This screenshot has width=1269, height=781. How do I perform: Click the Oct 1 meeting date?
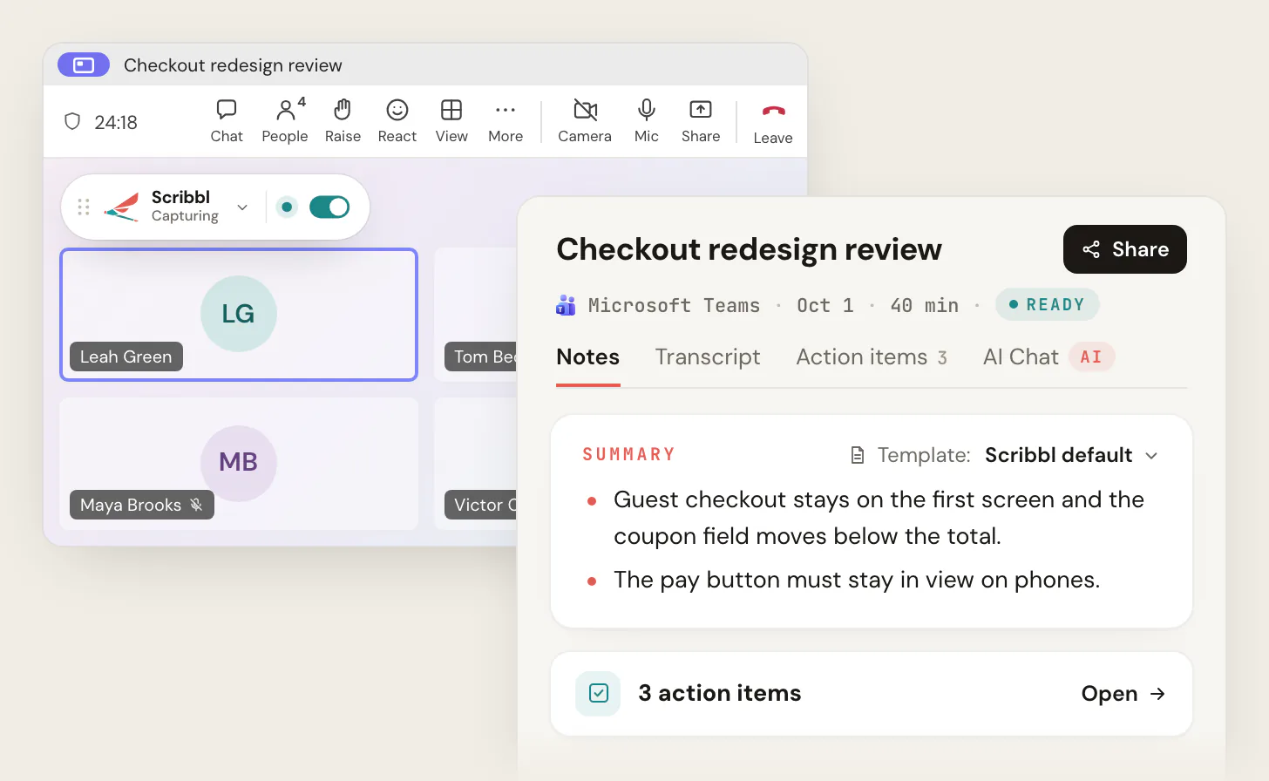[825, 305]
